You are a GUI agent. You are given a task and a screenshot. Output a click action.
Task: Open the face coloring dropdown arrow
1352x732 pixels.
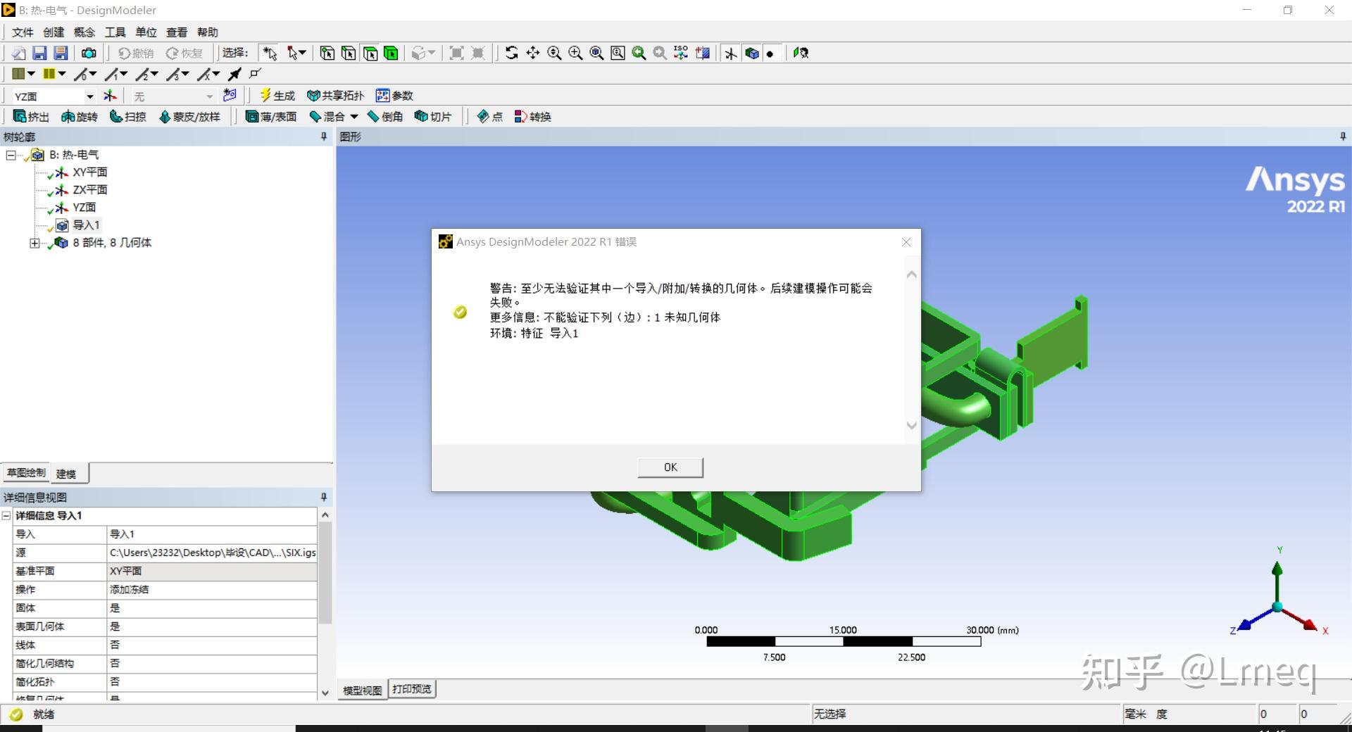tap(31, 74)
